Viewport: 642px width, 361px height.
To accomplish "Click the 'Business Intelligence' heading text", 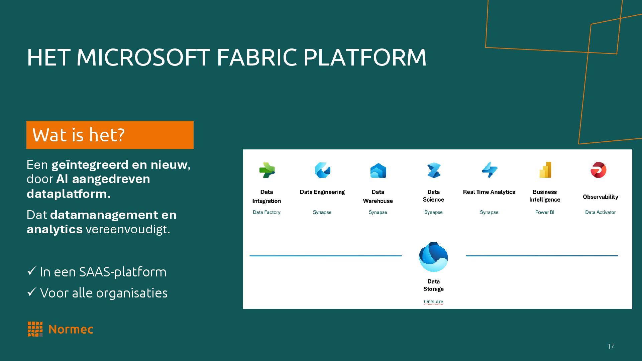I will 545,196.
